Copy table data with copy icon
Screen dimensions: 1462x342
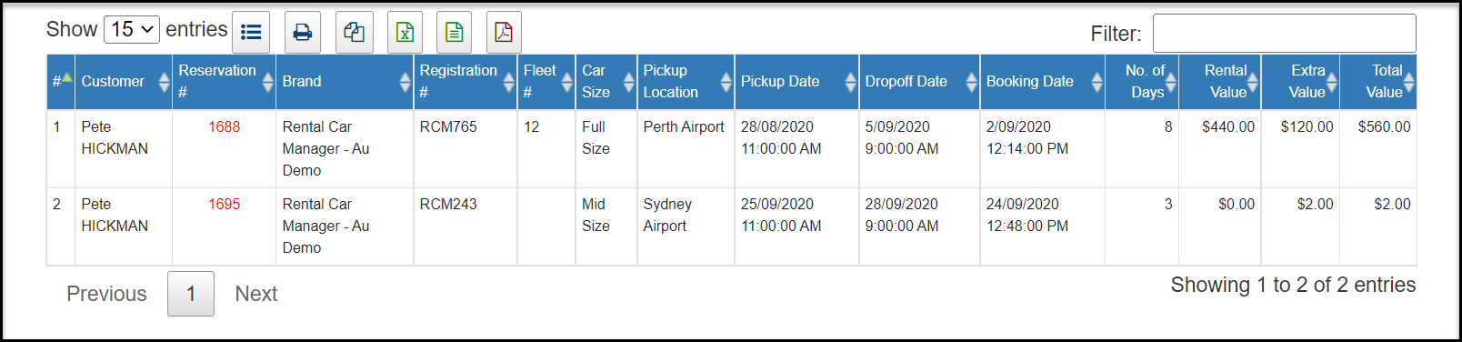[x=355, y=33]
